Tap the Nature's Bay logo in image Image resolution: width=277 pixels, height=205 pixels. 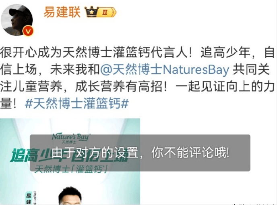71,138
